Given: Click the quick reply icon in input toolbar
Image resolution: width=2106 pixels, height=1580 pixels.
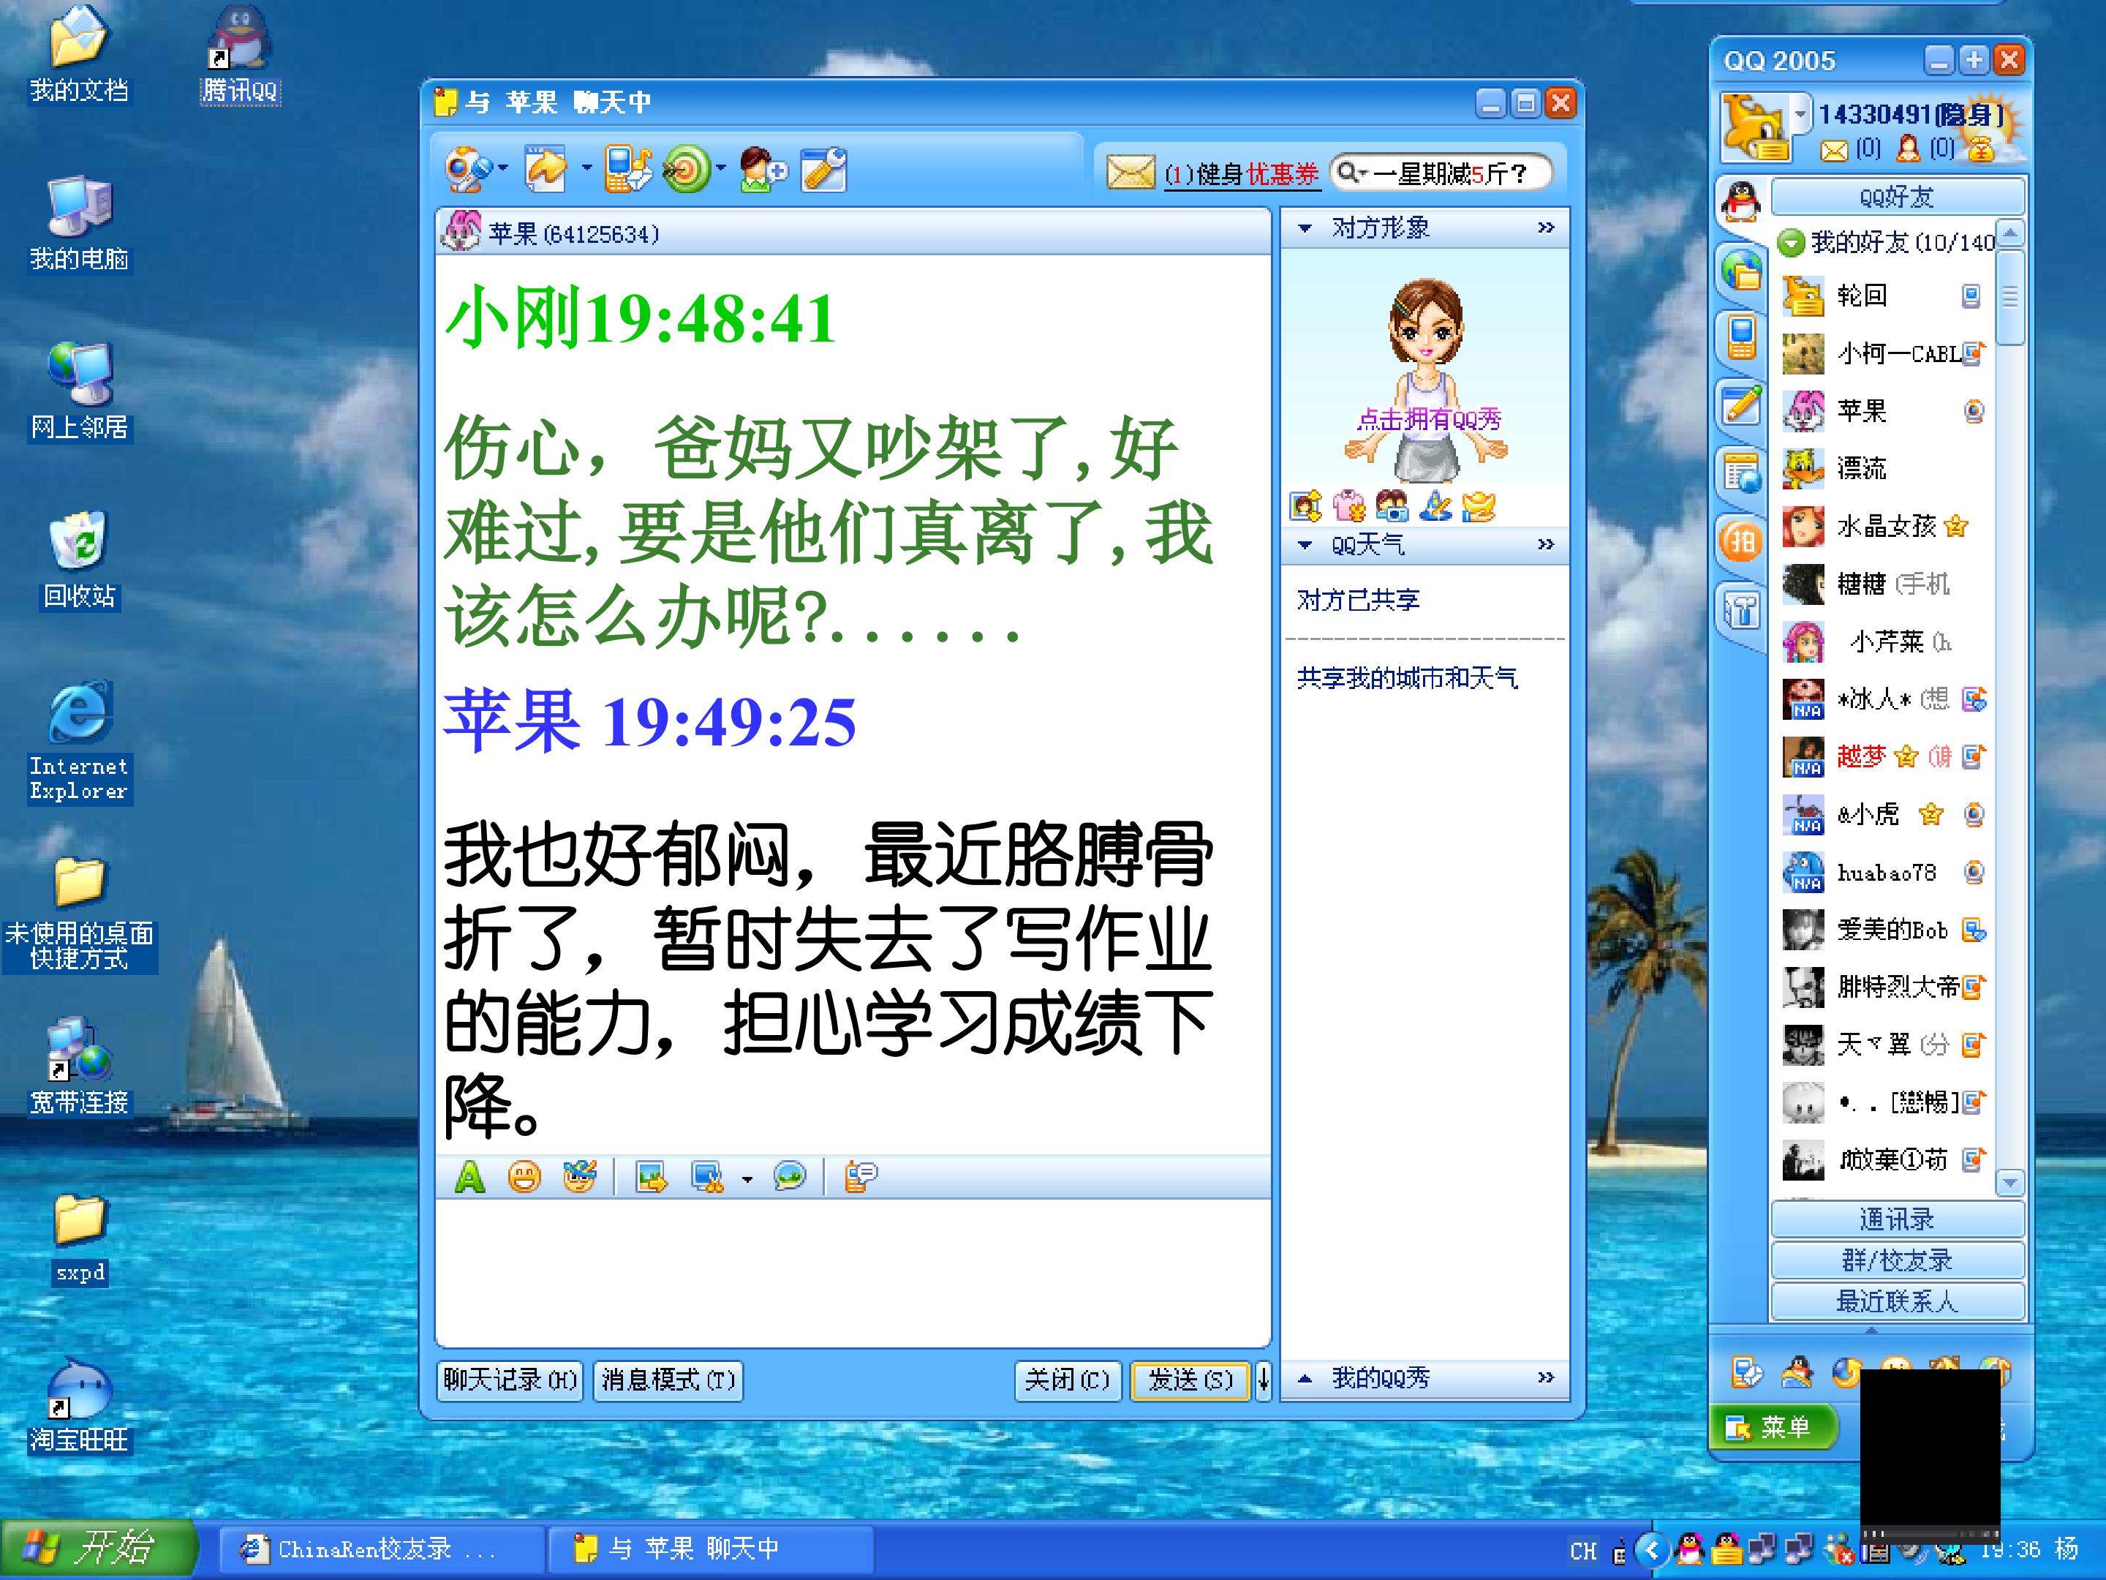Looking at the screenshot, I should point(861,1177).
